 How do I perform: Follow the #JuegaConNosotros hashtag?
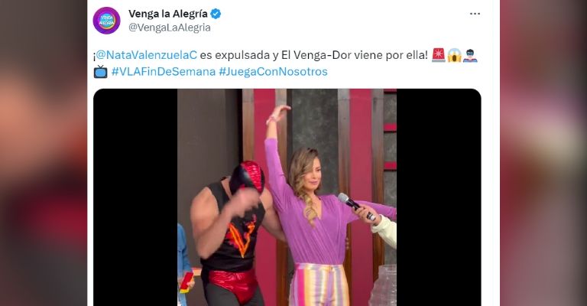[x=273, y=72]
